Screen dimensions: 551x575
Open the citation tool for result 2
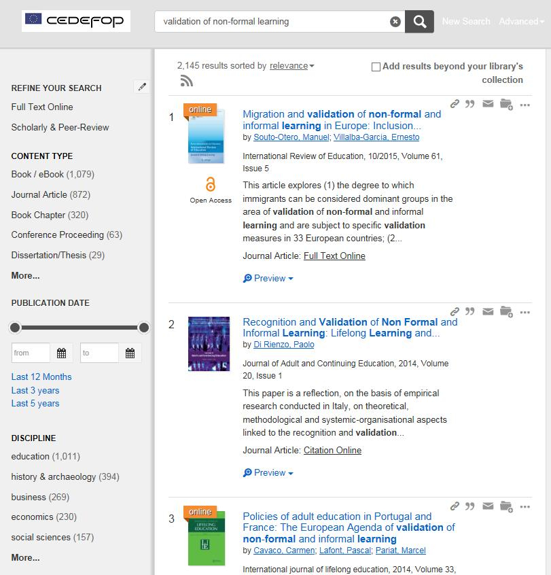point(469,311)
